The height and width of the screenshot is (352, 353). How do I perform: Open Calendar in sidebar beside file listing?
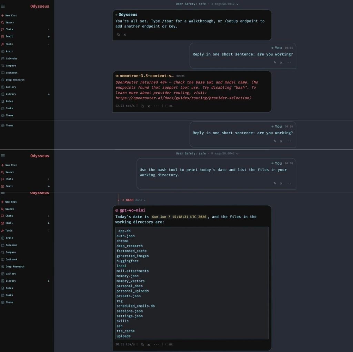point(9,245)
